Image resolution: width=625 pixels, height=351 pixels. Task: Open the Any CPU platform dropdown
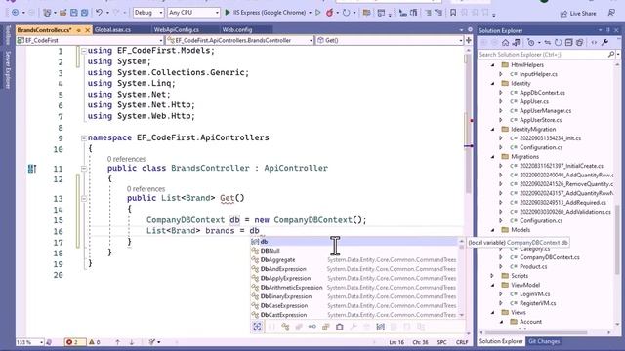193,13
